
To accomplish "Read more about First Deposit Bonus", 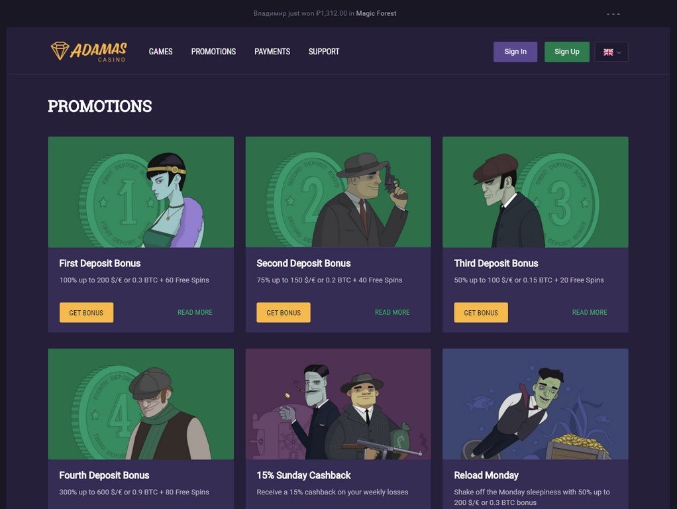I will (x=195, y=312).
